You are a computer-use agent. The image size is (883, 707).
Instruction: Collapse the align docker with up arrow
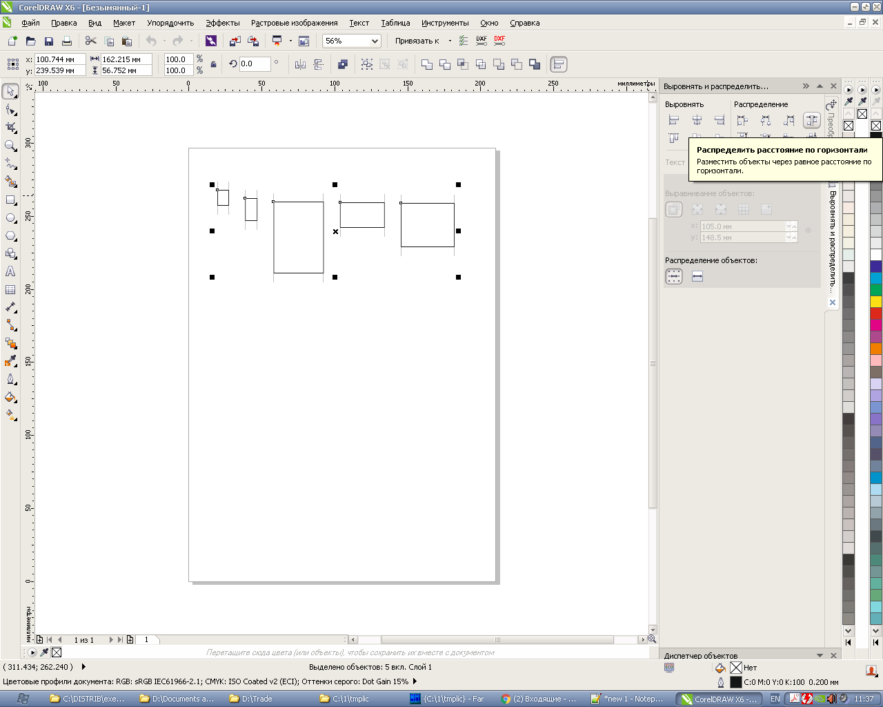(820, 86)
